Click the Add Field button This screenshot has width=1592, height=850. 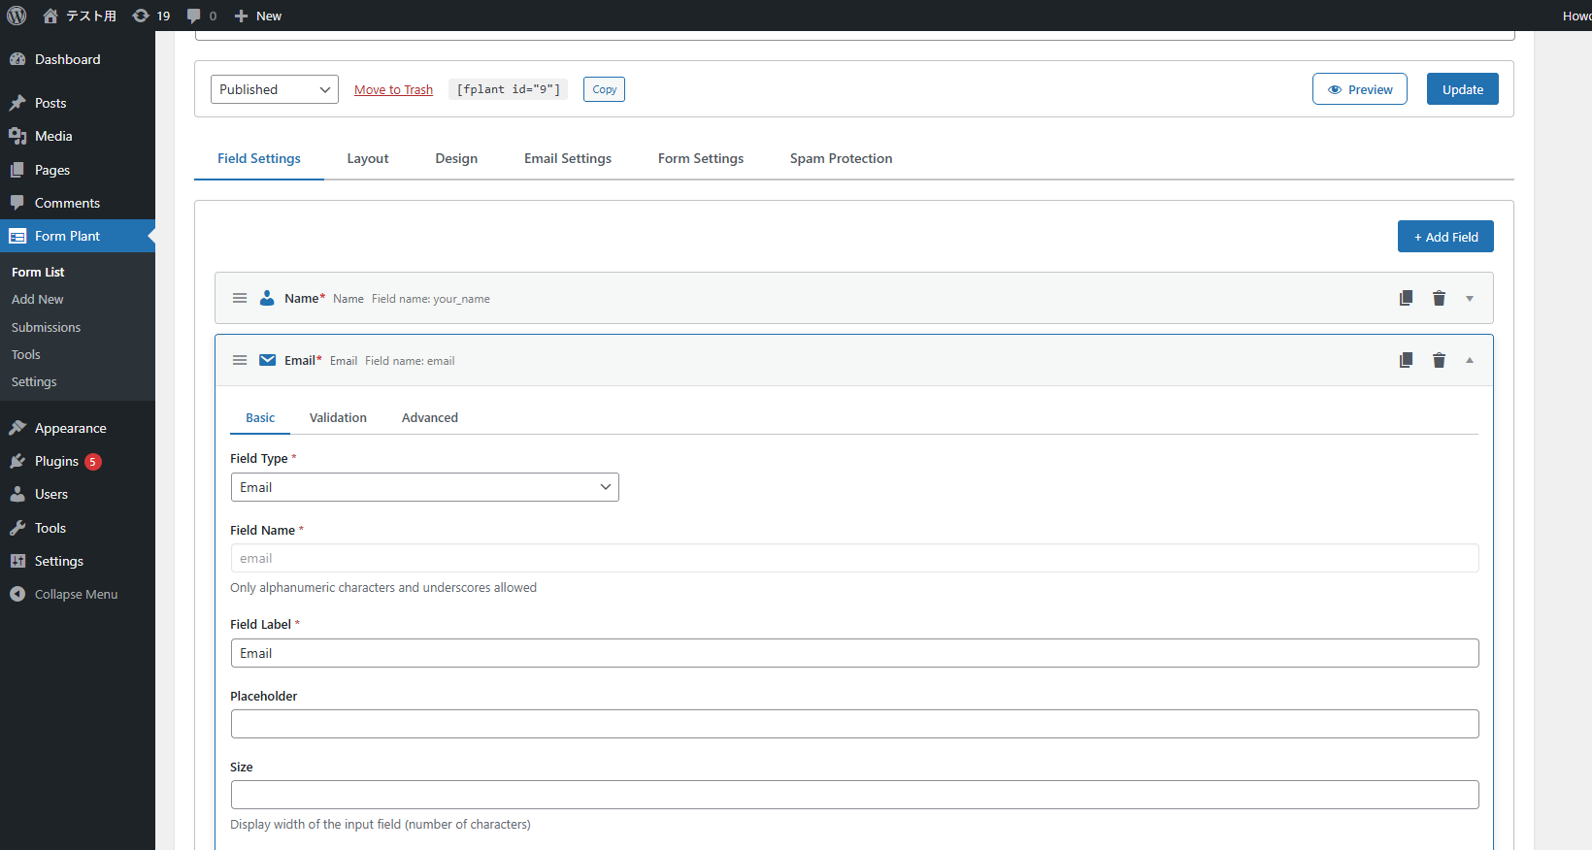point(1445,237)
